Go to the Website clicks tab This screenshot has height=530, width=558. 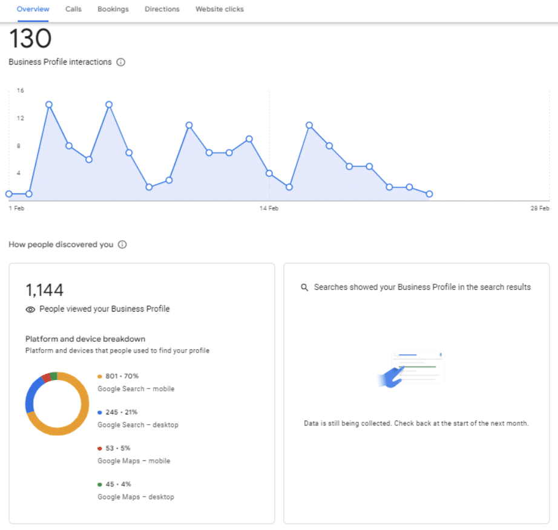pos(220,9)
